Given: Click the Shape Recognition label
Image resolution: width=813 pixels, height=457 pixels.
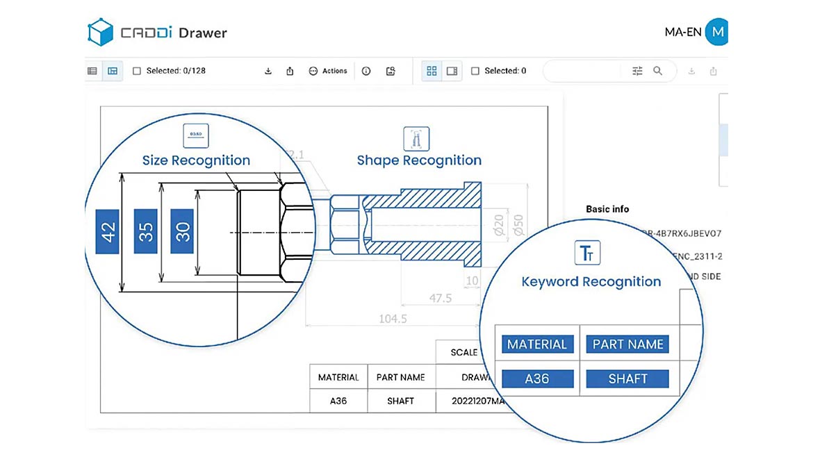Looking at the screenshot, I should (x=419, y=160).
